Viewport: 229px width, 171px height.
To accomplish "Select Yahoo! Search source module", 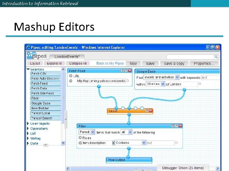I will tap(45, 118).
